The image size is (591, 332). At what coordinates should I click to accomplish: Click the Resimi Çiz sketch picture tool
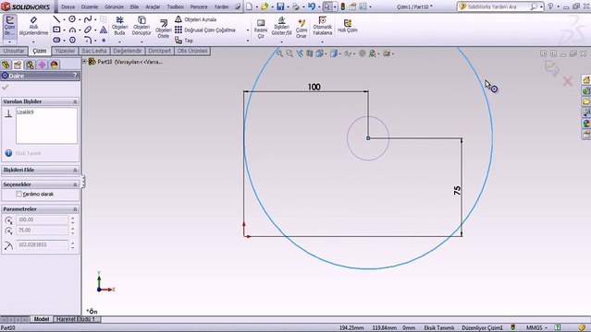261,29
